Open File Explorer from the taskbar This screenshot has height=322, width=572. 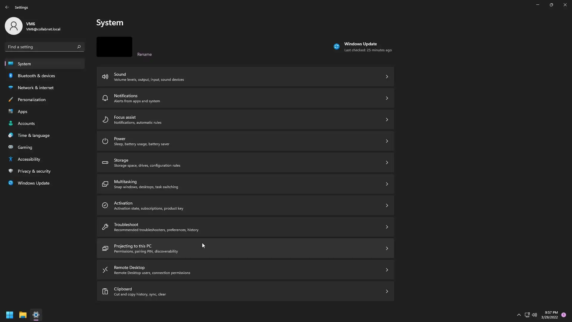(23, 315)
